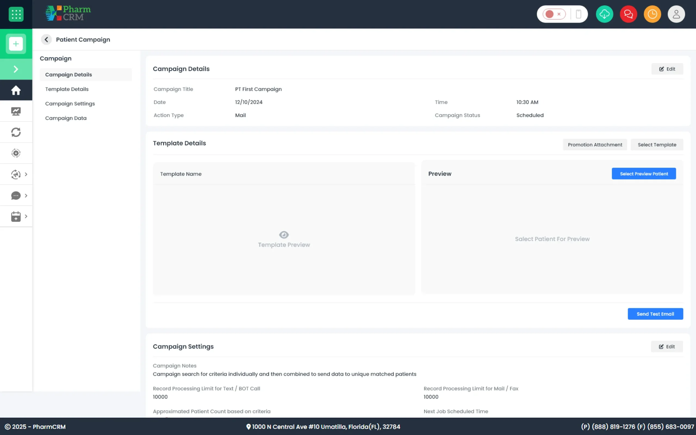Click the Template Preview eye icon
The width and height of the screenshot is (696, 435).
tap(284, 235)
